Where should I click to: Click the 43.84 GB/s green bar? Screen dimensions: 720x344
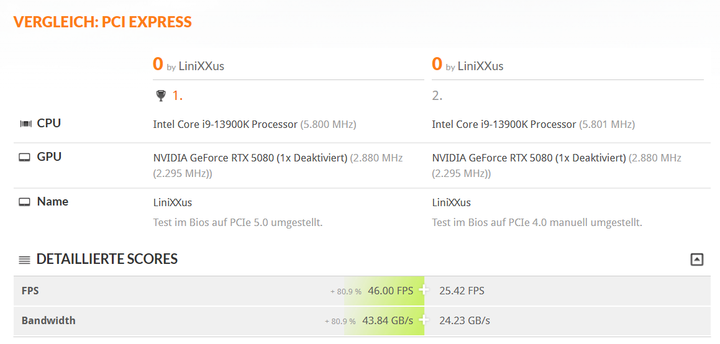tap(385, 320)
